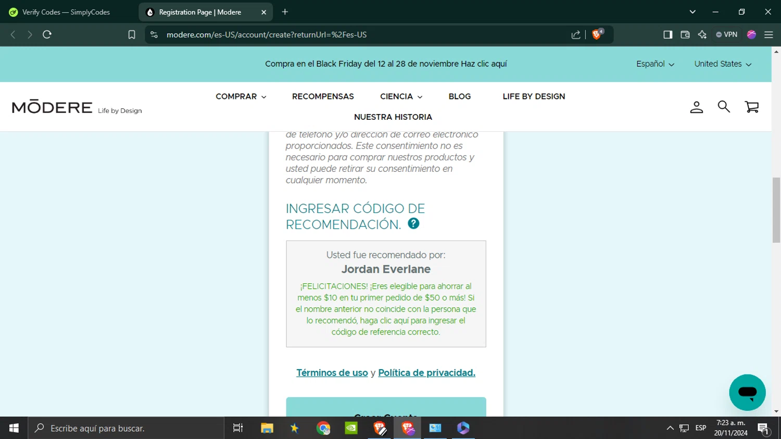Screen dimensions: 781x439
Task: Show hidden system tray icons
Action: click(670, 428)
